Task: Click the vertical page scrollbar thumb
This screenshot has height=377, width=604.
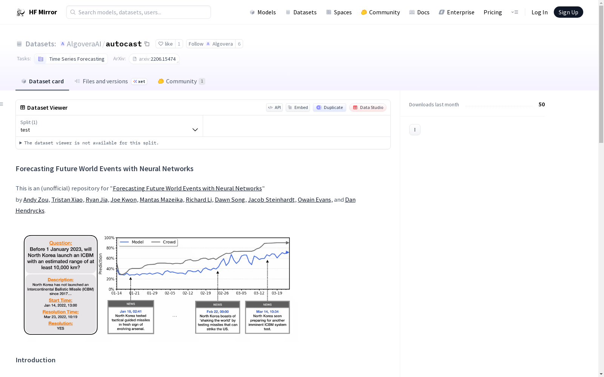Action: point(601,75)
